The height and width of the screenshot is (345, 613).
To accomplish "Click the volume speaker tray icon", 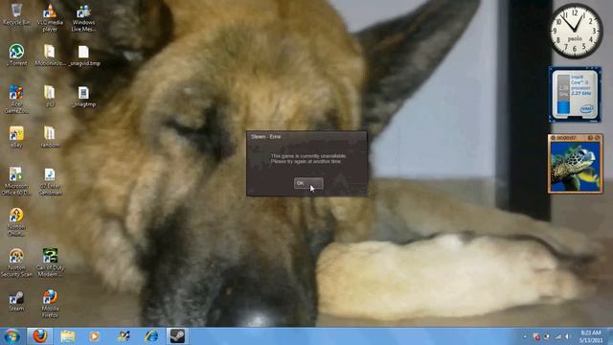I will 568,336.
